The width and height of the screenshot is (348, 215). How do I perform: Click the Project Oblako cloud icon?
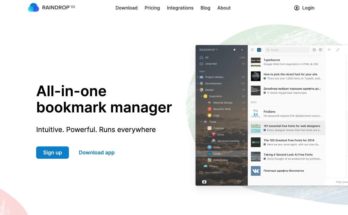201,77
